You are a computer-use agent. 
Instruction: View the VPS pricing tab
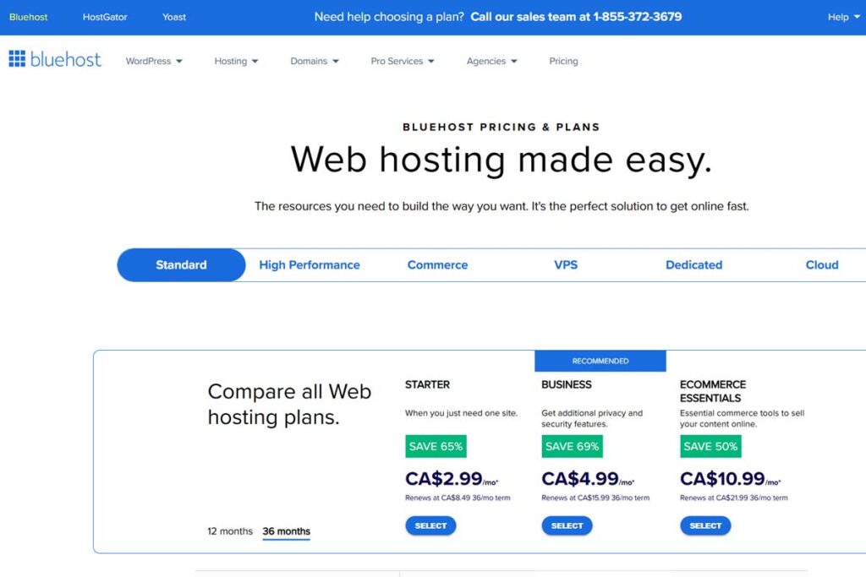565,264
